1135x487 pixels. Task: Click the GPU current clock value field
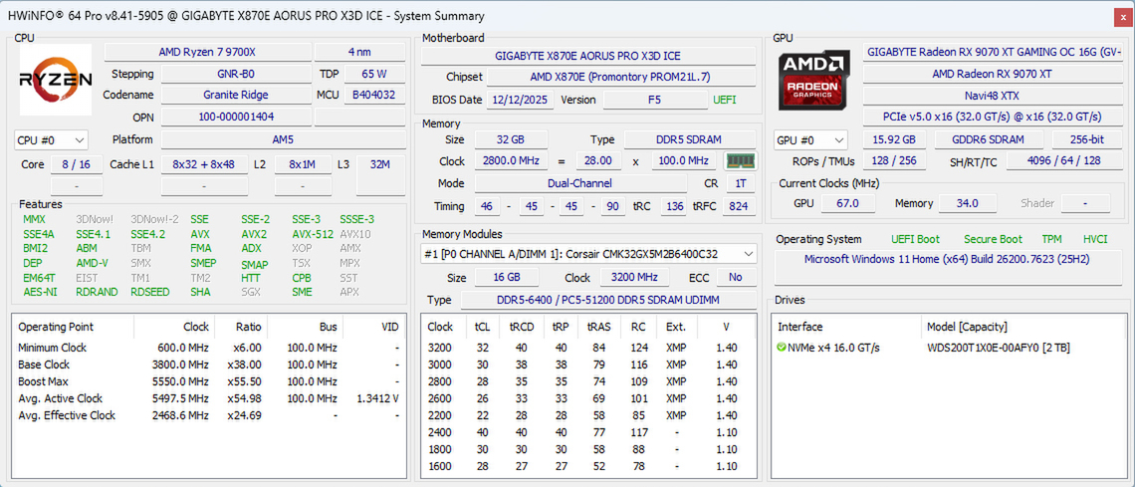point(847,203)
